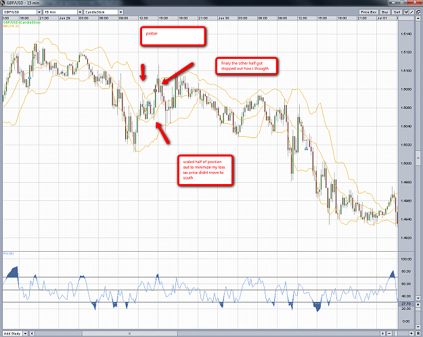The height and width of the screenshot is (337, 423).
Task: Click the horizontal scrollbar left arrow
Action: 32,334
